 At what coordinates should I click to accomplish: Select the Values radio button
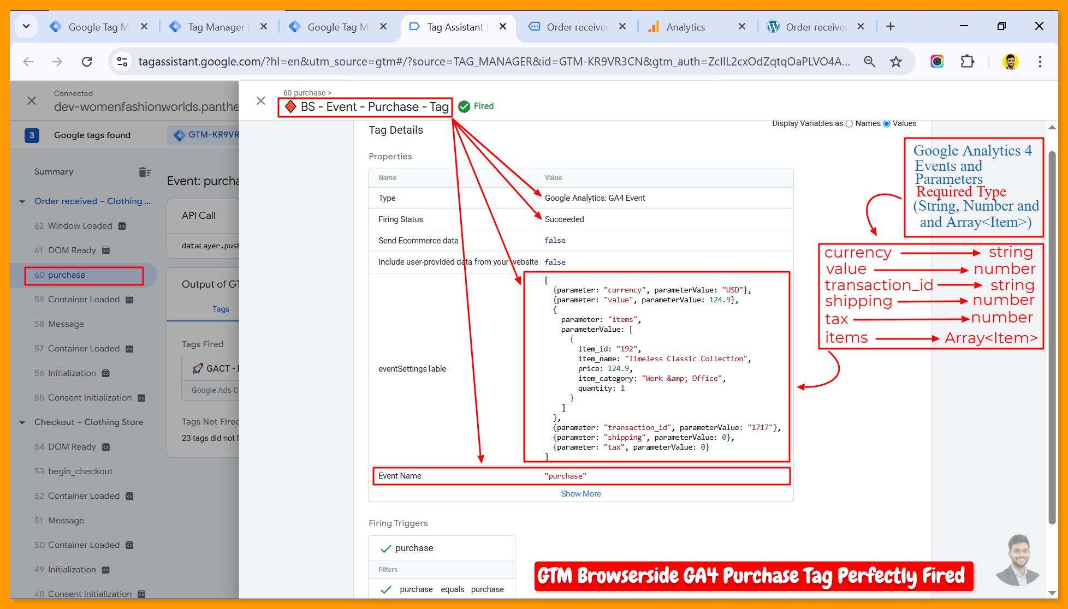click(x=887, y=124)
